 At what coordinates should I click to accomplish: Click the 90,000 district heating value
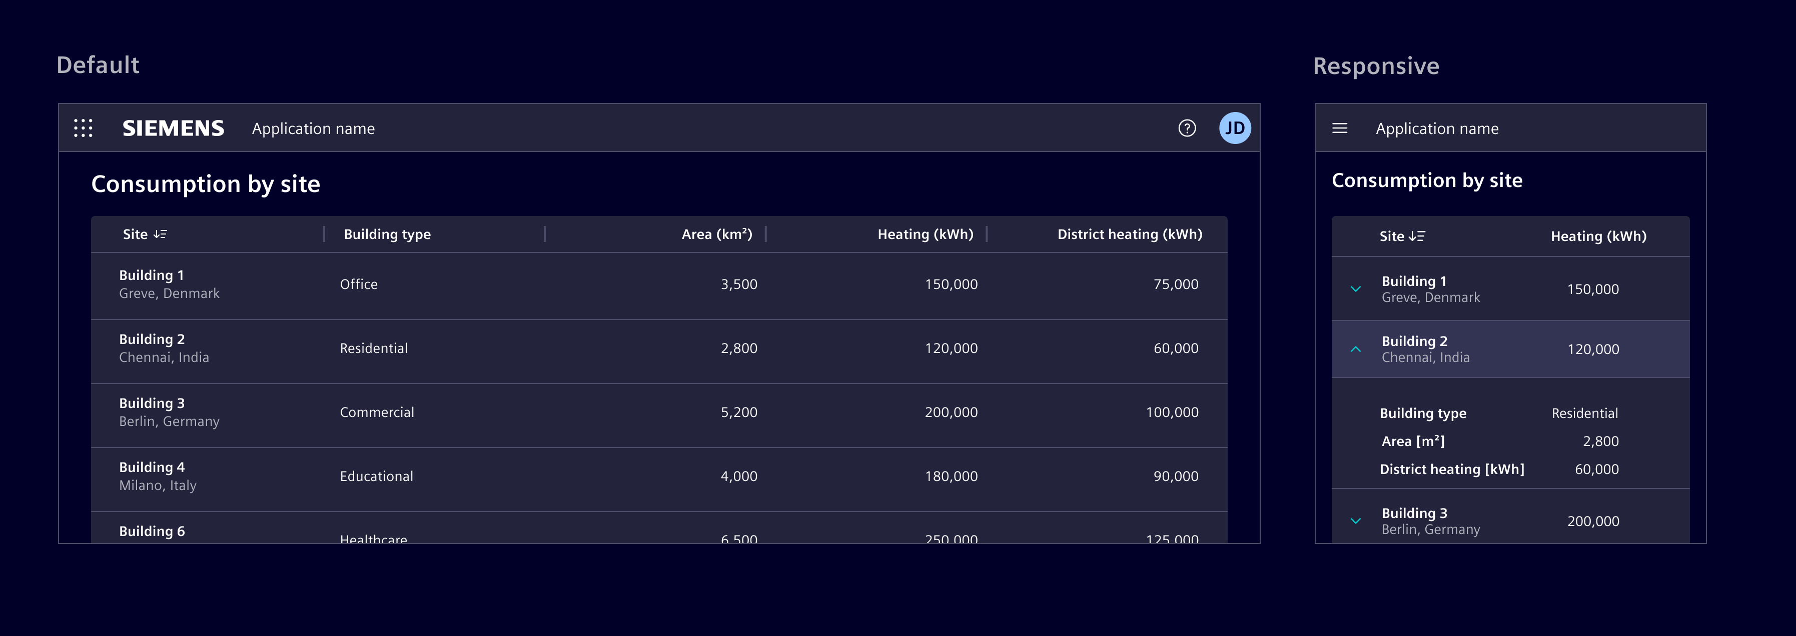point(1176,476)
